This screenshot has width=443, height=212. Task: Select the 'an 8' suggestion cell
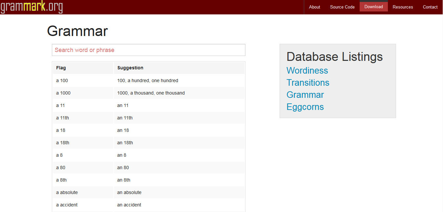click(179, 155)
